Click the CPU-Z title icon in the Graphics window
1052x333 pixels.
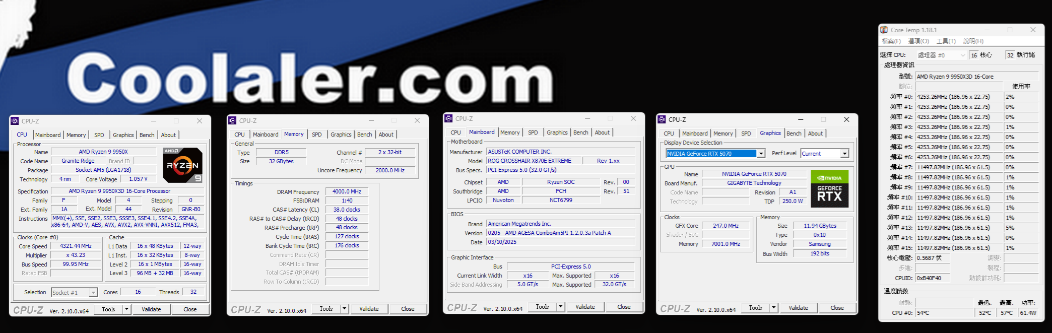[662, 119]
